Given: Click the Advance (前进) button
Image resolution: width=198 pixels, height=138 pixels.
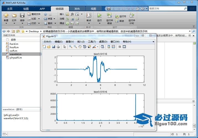Looking at the screenshot, I should tap(120, 21).
